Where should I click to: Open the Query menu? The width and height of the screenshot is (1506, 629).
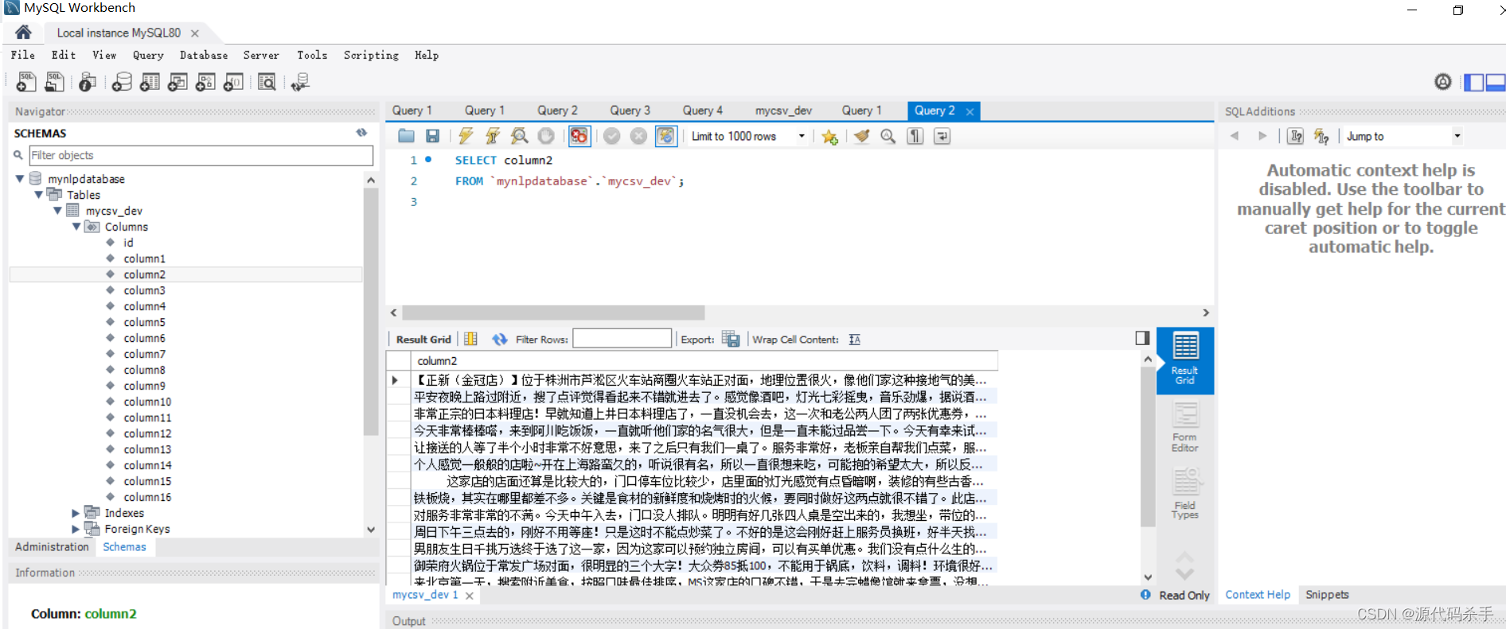coord(148,55)
